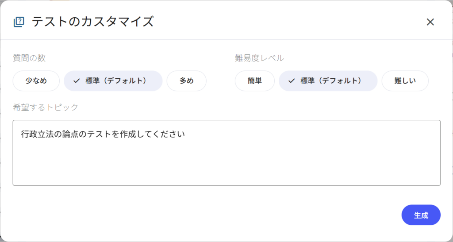Click the テストのカスタマイズ dialog title
Viewport: 453px width, 242px height.
(x=92, y=22)
